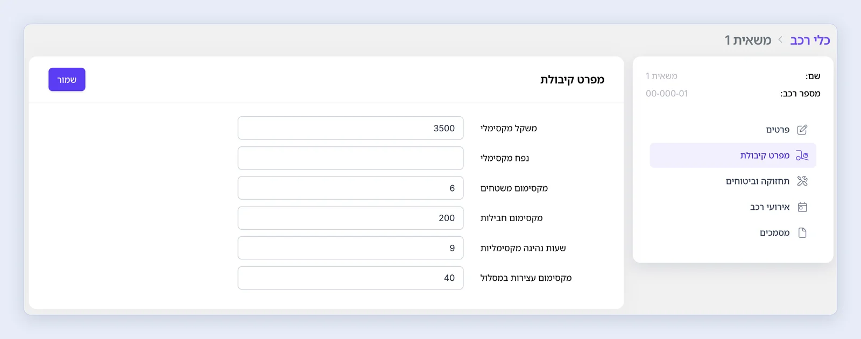Click the מקסימום חבילות label

tap(511, 218)
